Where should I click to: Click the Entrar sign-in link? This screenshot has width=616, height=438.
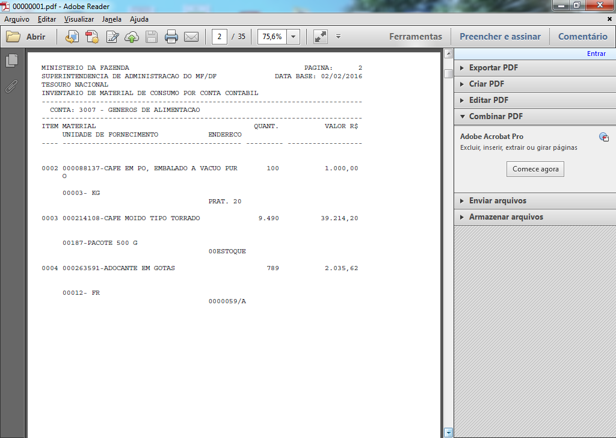(596, 54)
